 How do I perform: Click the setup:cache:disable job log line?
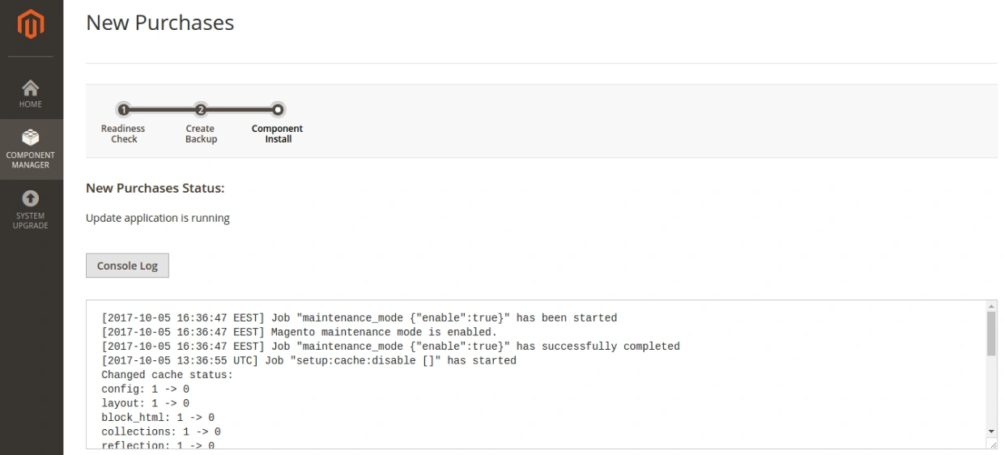tap(308, 360)
